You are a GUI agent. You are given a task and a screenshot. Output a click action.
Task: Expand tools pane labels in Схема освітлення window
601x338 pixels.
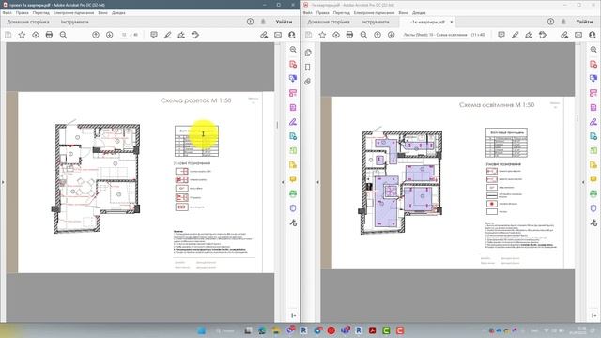(x=594, y=315)
